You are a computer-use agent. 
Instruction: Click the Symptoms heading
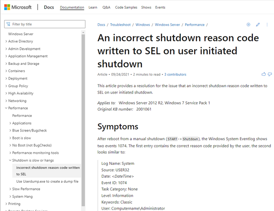(x=118, y=127)
